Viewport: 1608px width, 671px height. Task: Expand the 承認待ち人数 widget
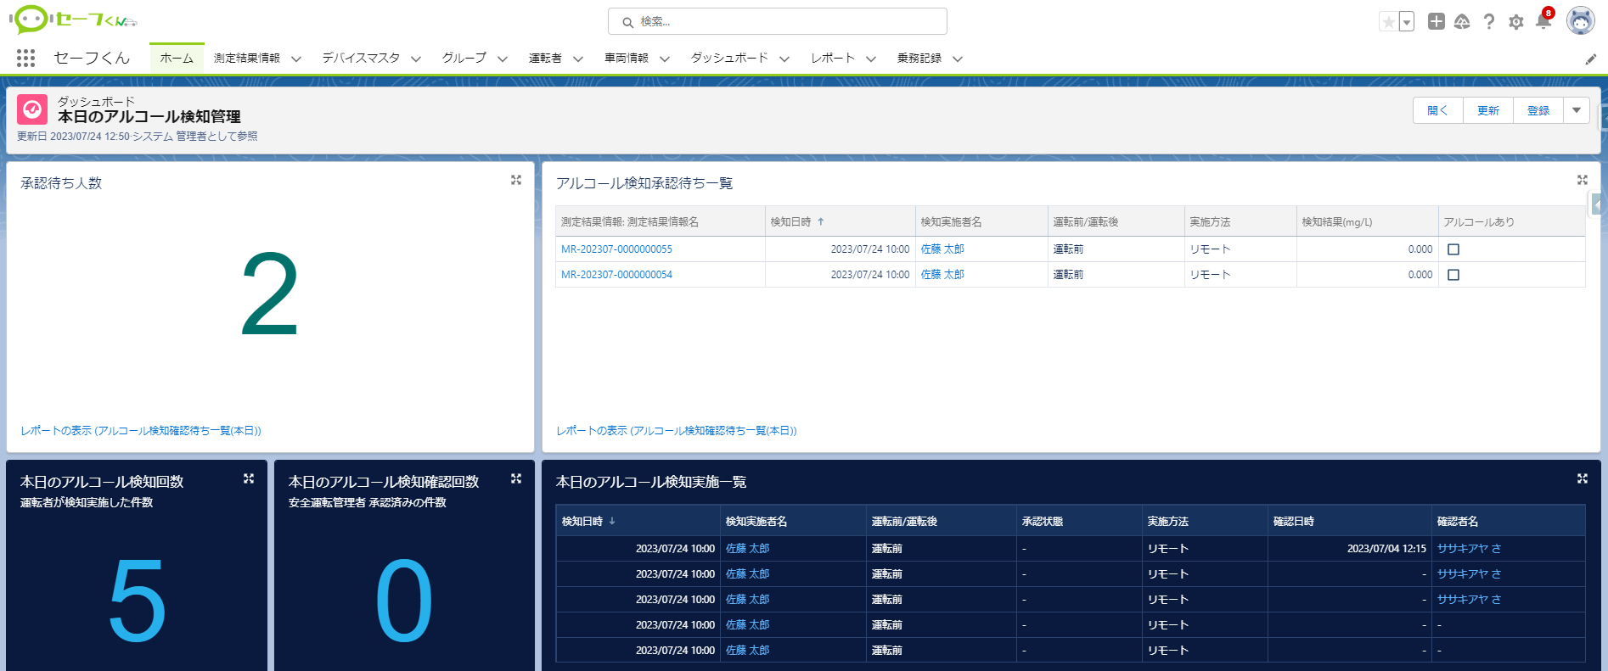pos(515,180)
